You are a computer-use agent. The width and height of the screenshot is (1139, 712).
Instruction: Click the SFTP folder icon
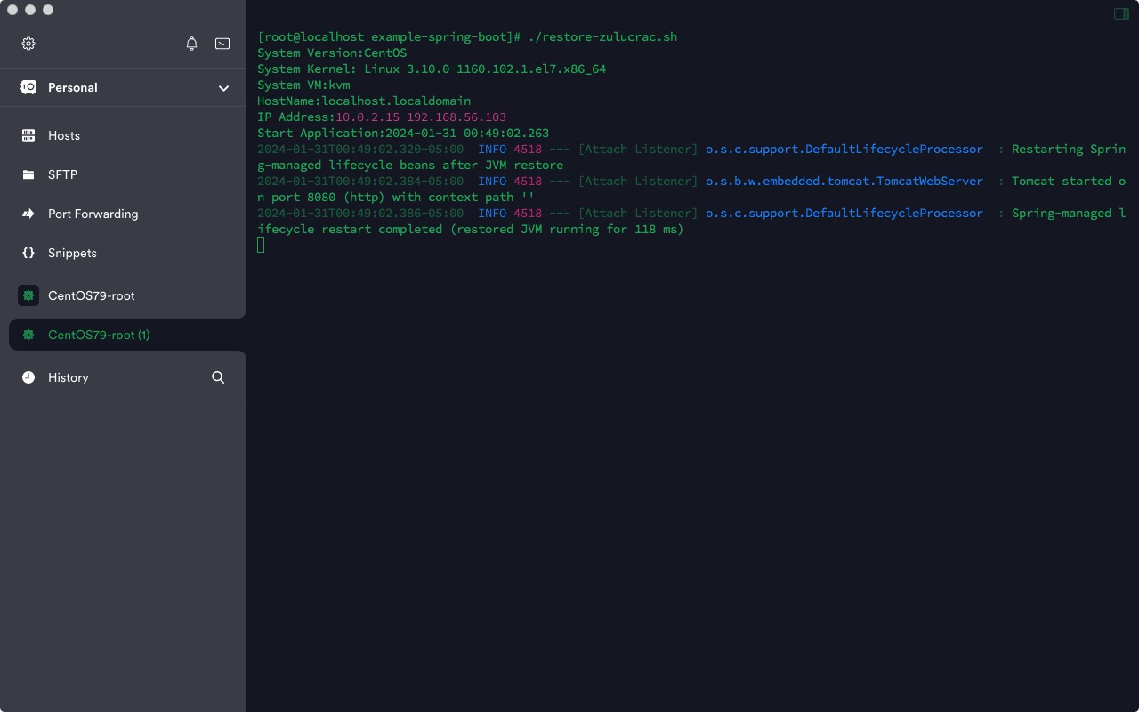pyautogui.click(x=28, y=174)
